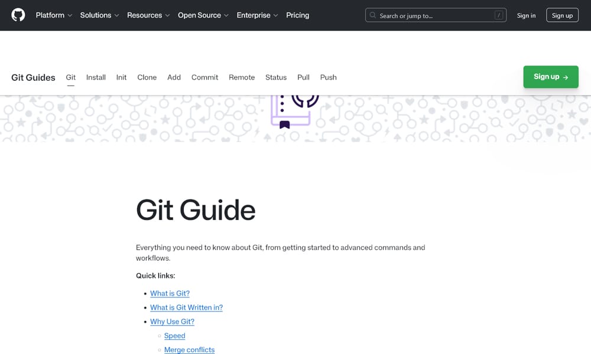Click the Git Guide book illustration
This screenshot has width=591, height=354.
pyautogui.click(x=295, y=112)
